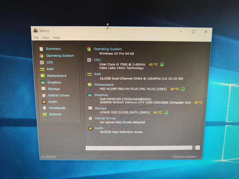Click the Graphics heading in summary panel
The width and height of the screenshot is (239, 179).
click(x=101, y=95)
